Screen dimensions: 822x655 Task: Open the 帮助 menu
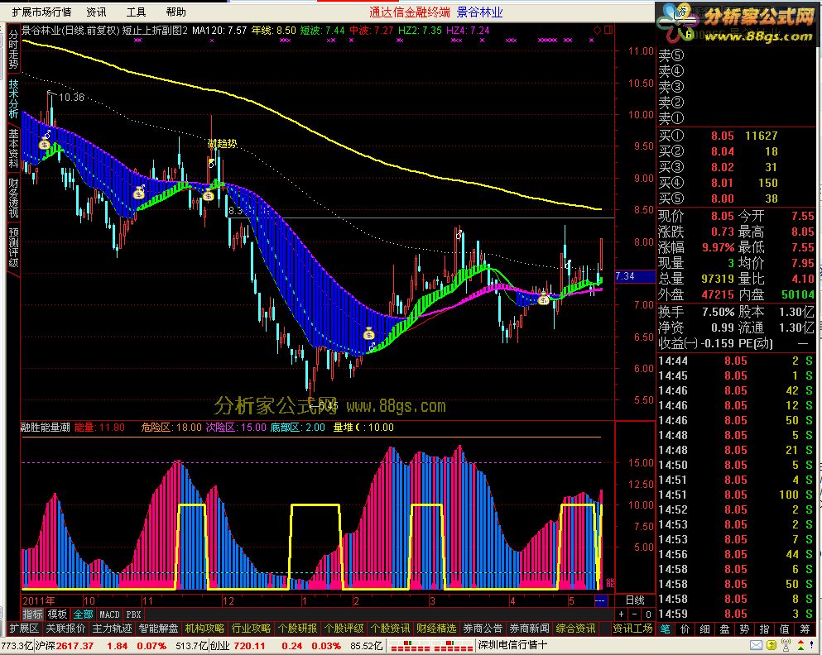coord(175,12)
